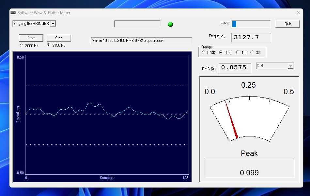Click the Peak value 0.099 box

pyautogui.click(x=249, y=168)
